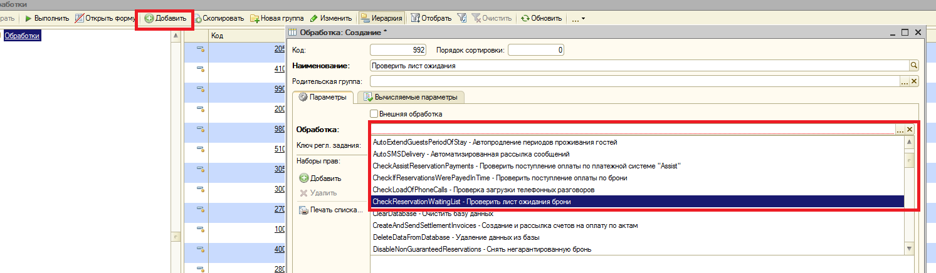
Task: Open Обработка selection ellipsis button
Action: tap(900, 130)
